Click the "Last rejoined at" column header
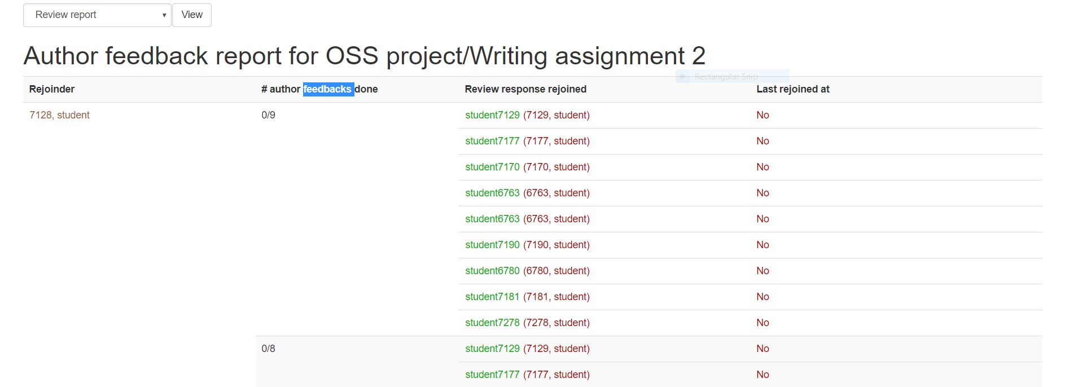This screenshot has height=387, width=1065. coord(793,89)
